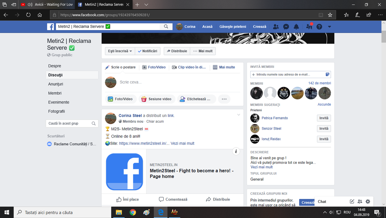Screen dimensions: 386x218
Task: Open the add notes pen icon
Action: [357, 15]
